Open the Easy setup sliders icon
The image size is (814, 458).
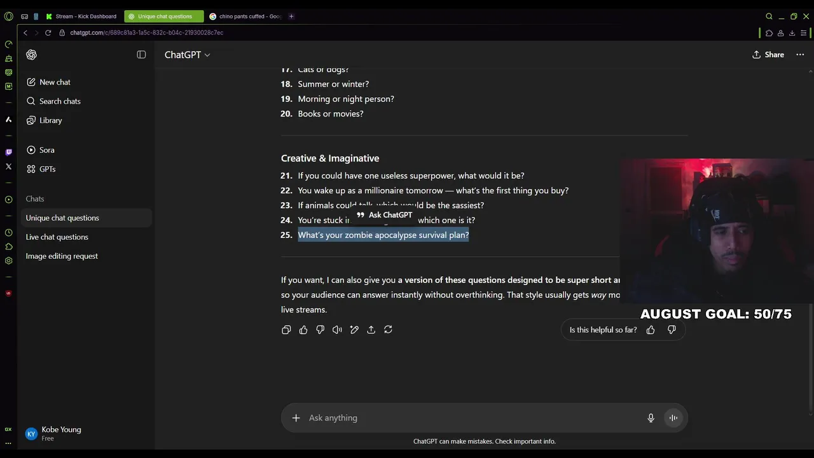pyautogui.click(x=804, y=32)
